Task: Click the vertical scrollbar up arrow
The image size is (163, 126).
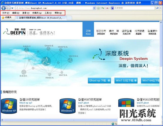Action: pos(161,22)
